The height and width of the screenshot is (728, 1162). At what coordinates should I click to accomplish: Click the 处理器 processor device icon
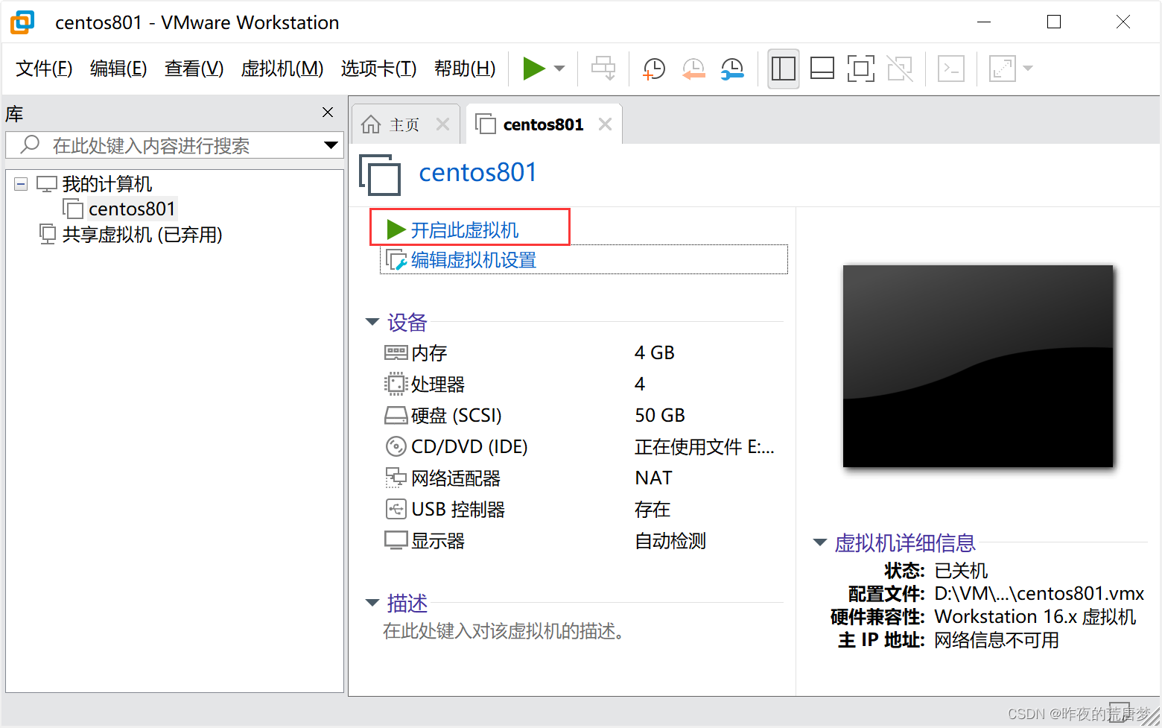(x=396, y=384)
